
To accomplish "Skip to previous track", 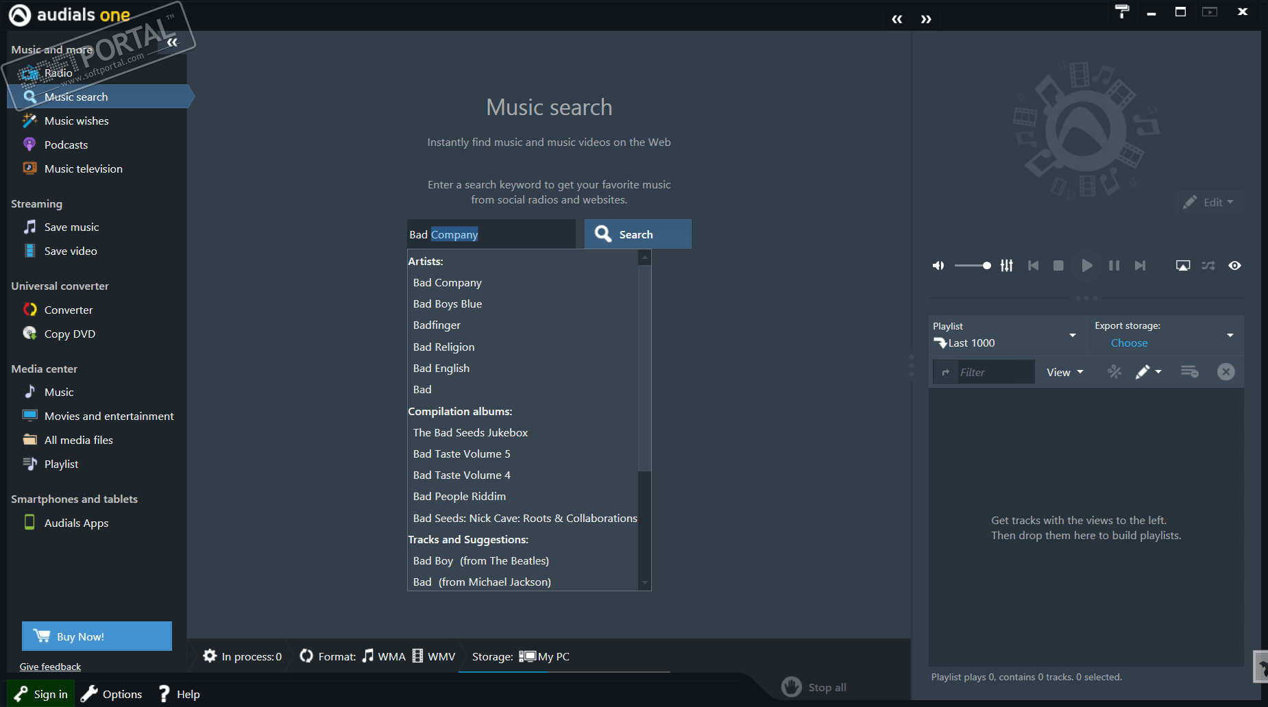I will 1033,265.
